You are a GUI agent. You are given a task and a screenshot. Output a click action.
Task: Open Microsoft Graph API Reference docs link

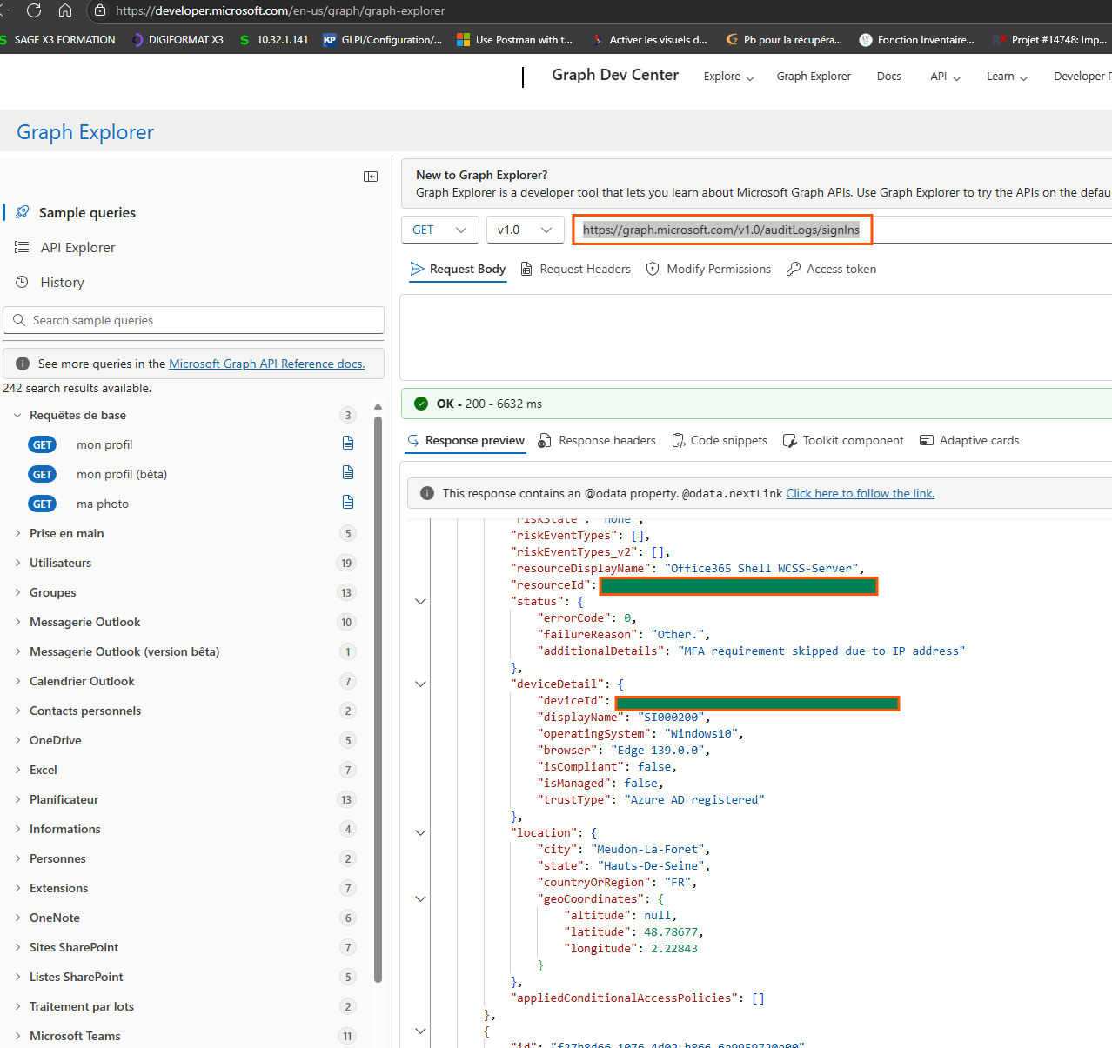pyautogui.click(x=266, y=364)
